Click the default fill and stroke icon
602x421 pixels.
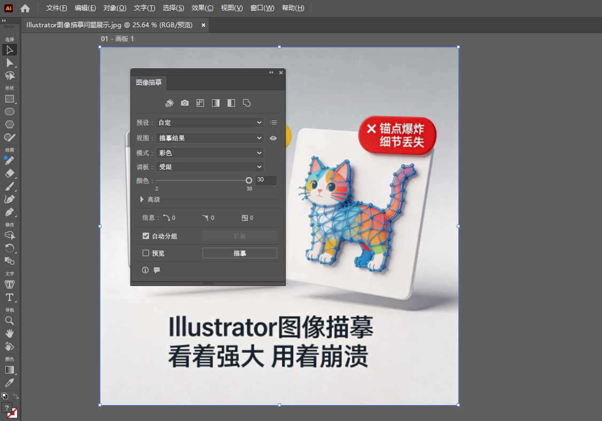5,396
